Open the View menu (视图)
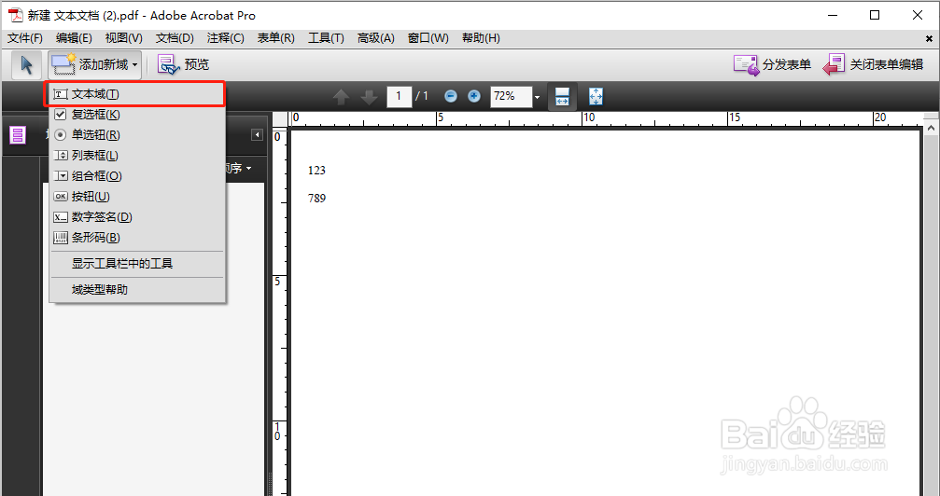Screen dimensions: 940x496 tap(123, 38)
